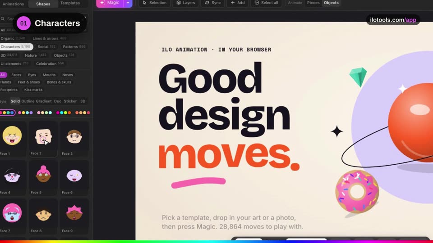Filter by Patterns category
Screen dimensions: 433x243
[74, 46]
